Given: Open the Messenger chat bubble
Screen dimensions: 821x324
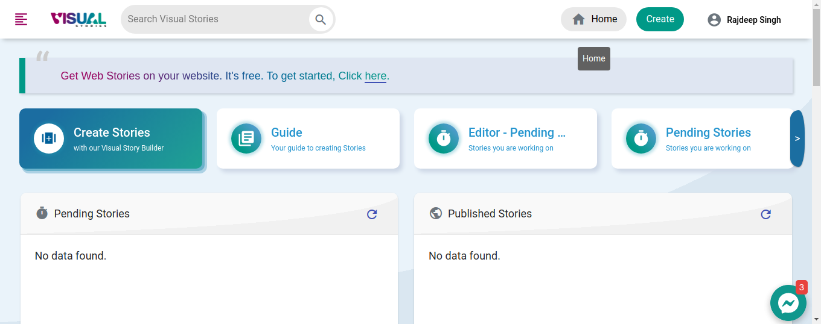Looking at the screenshot, I should (788, 303).
